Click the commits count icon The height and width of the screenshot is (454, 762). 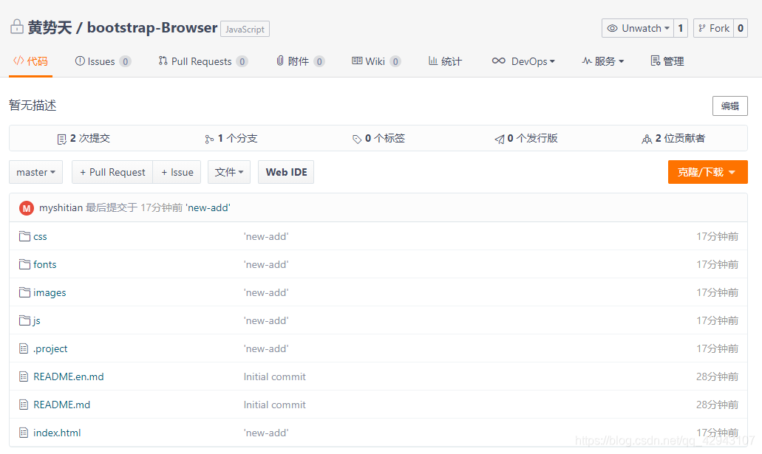(62, 140)
